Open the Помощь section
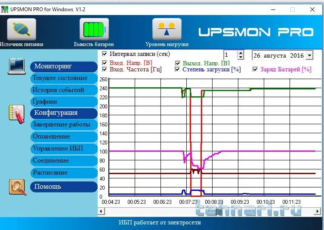The image size is (324, 230). click(64, 187)
